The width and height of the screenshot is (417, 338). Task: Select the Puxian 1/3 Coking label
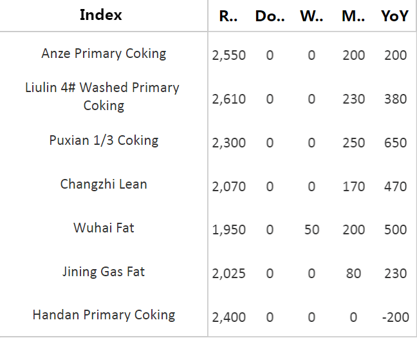point(104,140)
